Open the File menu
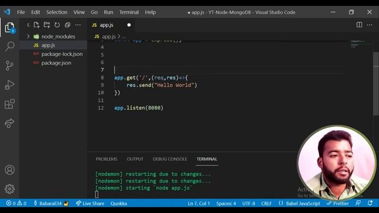The width and height of the screenshot is (379, 213). [x=21, y=12]
